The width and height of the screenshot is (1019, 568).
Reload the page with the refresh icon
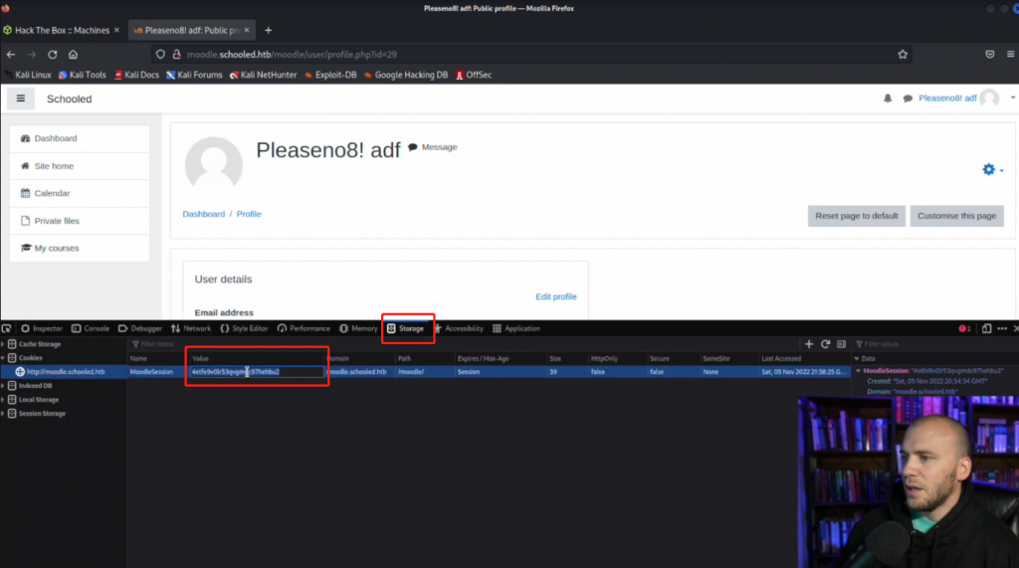click(53, 55)
